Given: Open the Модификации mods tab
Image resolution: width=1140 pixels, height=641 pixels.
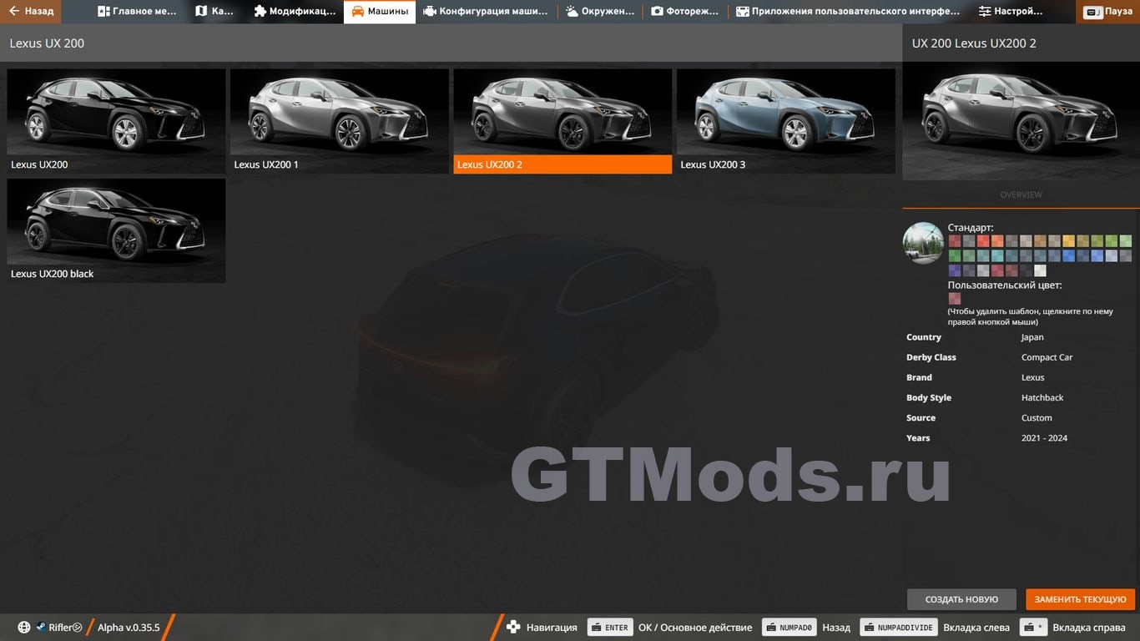Looking at the screenshot, I should (294, 12).
